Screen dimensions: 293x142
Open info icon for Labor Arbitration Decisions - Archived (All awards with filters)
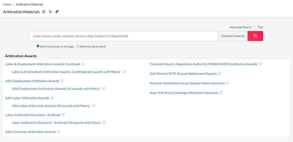104,122
